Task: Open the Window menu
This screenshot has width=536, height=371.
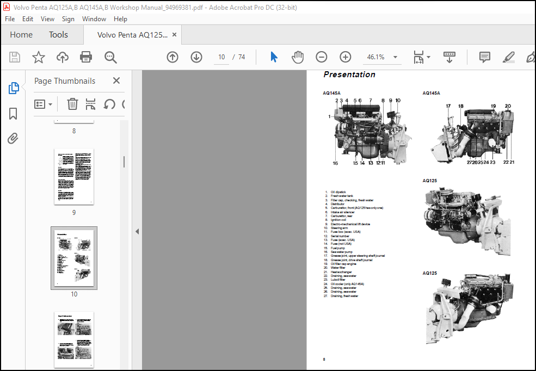Action: [x=94, y=19]
